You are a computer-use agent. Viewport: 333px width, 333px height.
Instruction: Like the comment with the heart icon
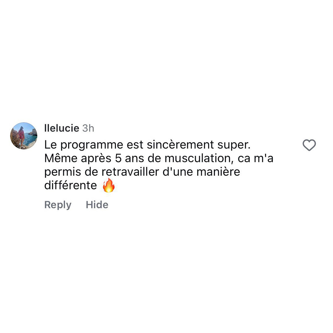(309, 145)
